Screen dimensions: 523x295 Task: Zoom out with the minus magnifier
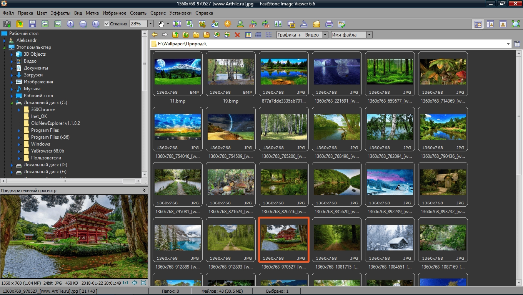point(83,24)
